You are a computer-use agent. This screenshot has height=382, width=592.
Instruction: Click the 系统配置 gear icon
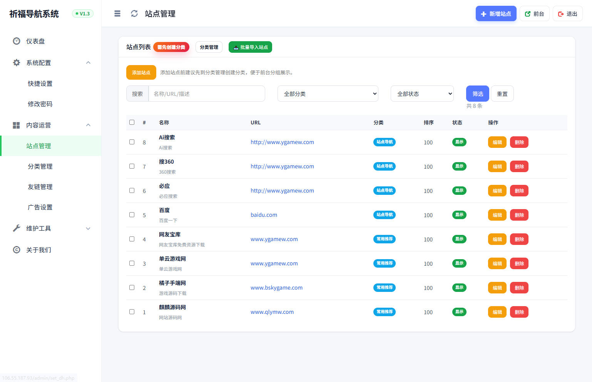pyautogui.click(x=17, y=63)
